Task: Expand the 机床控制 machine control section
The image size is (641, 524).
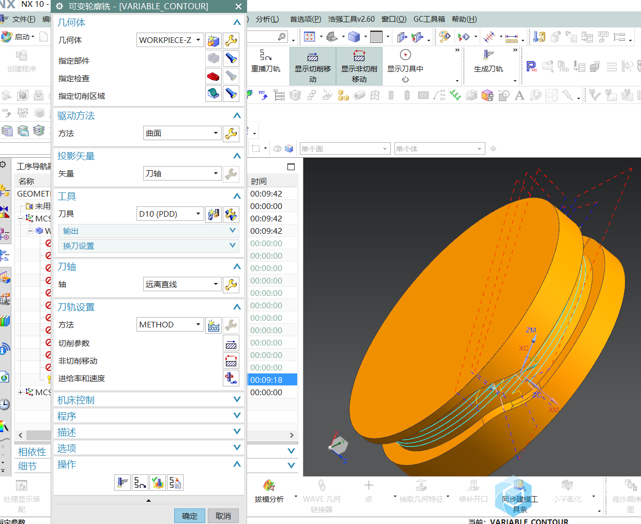Action: [x=149, y=400]
